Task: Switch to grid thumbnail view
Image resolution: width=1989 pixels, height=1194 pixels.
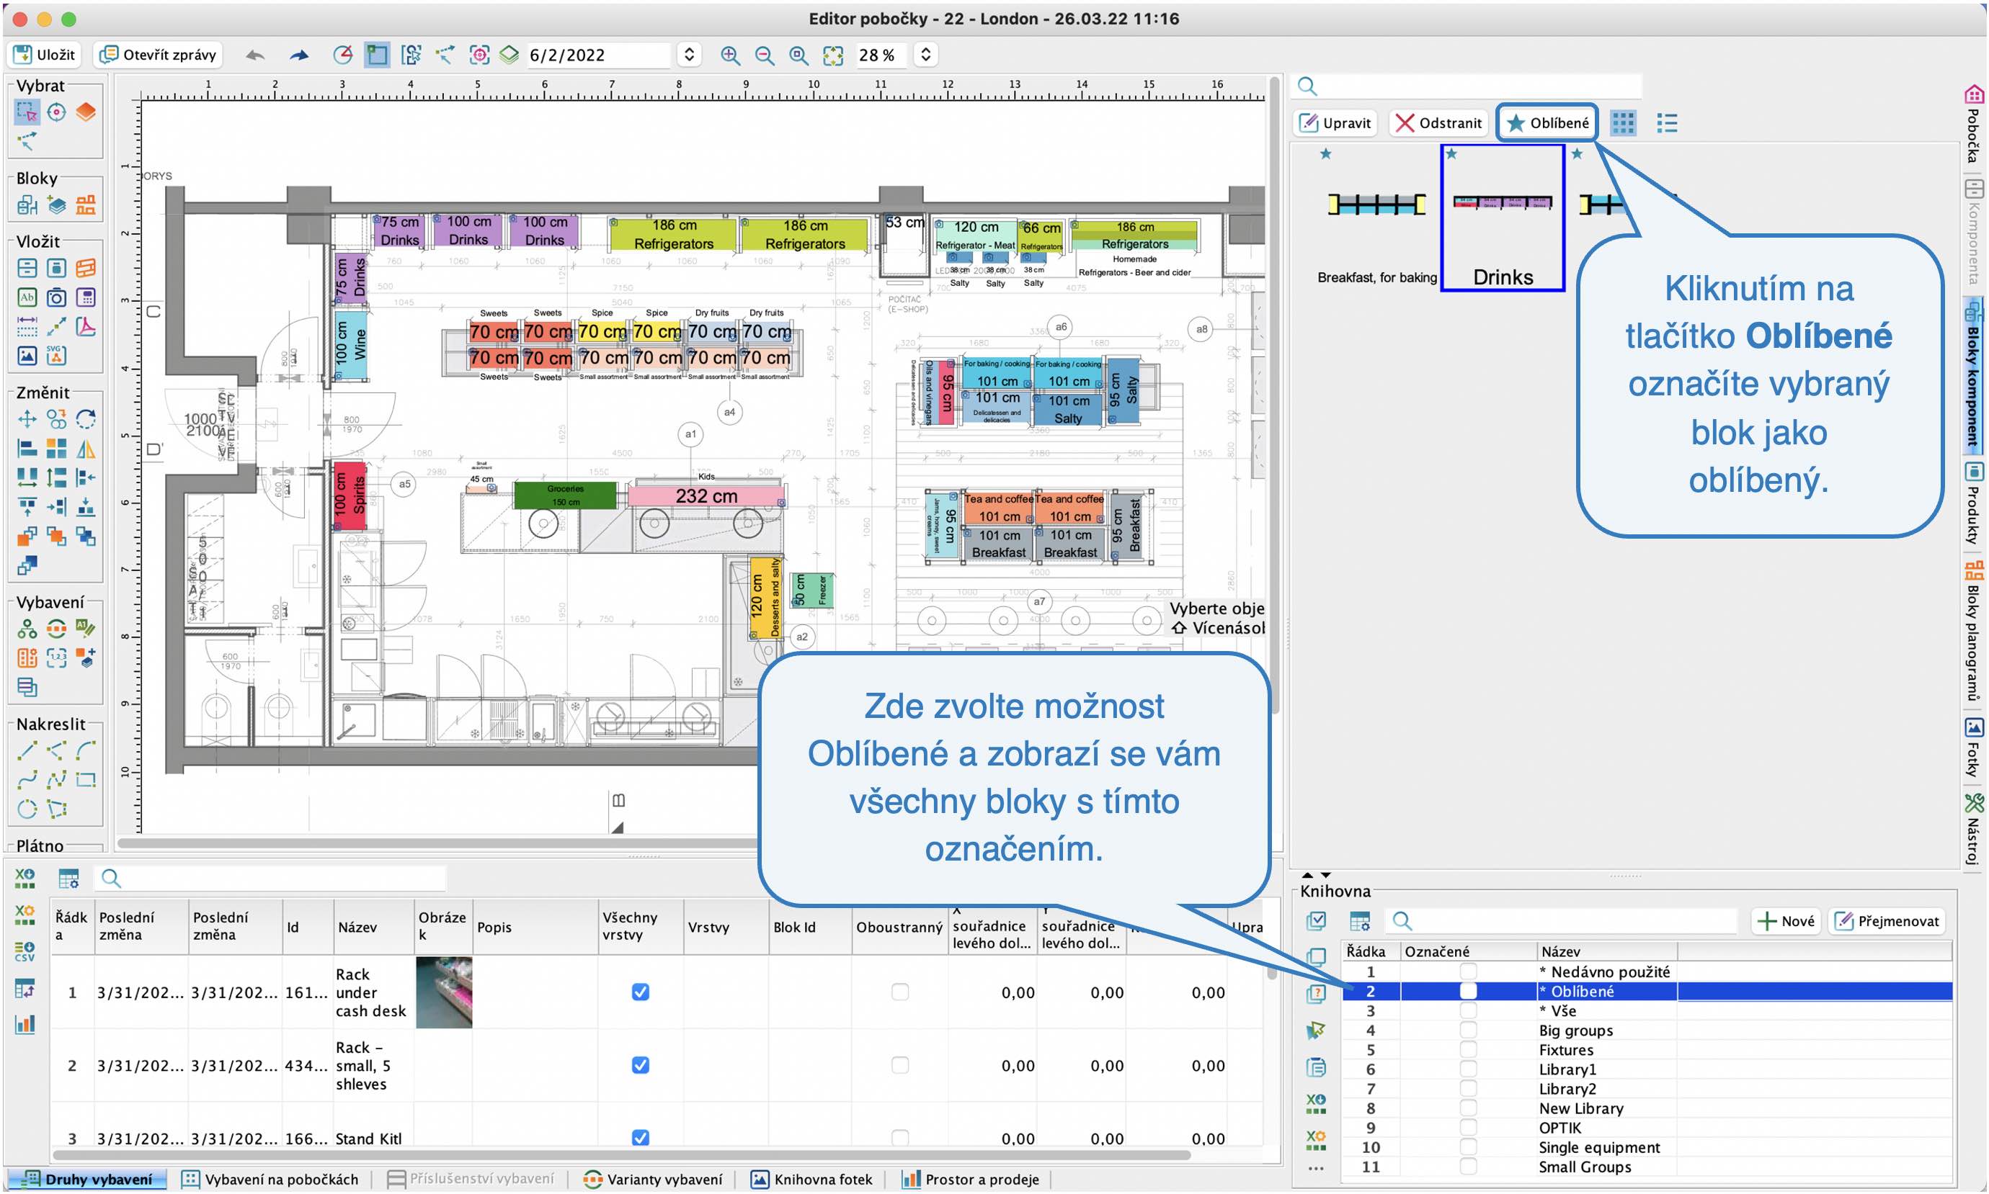Action: click(x=1623, y=123)
